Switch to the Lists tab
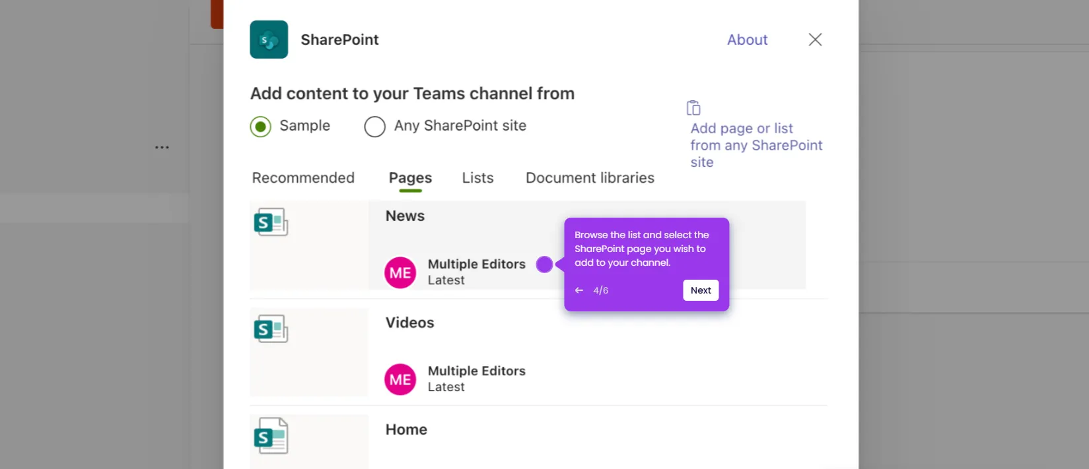 coord(477,178)
